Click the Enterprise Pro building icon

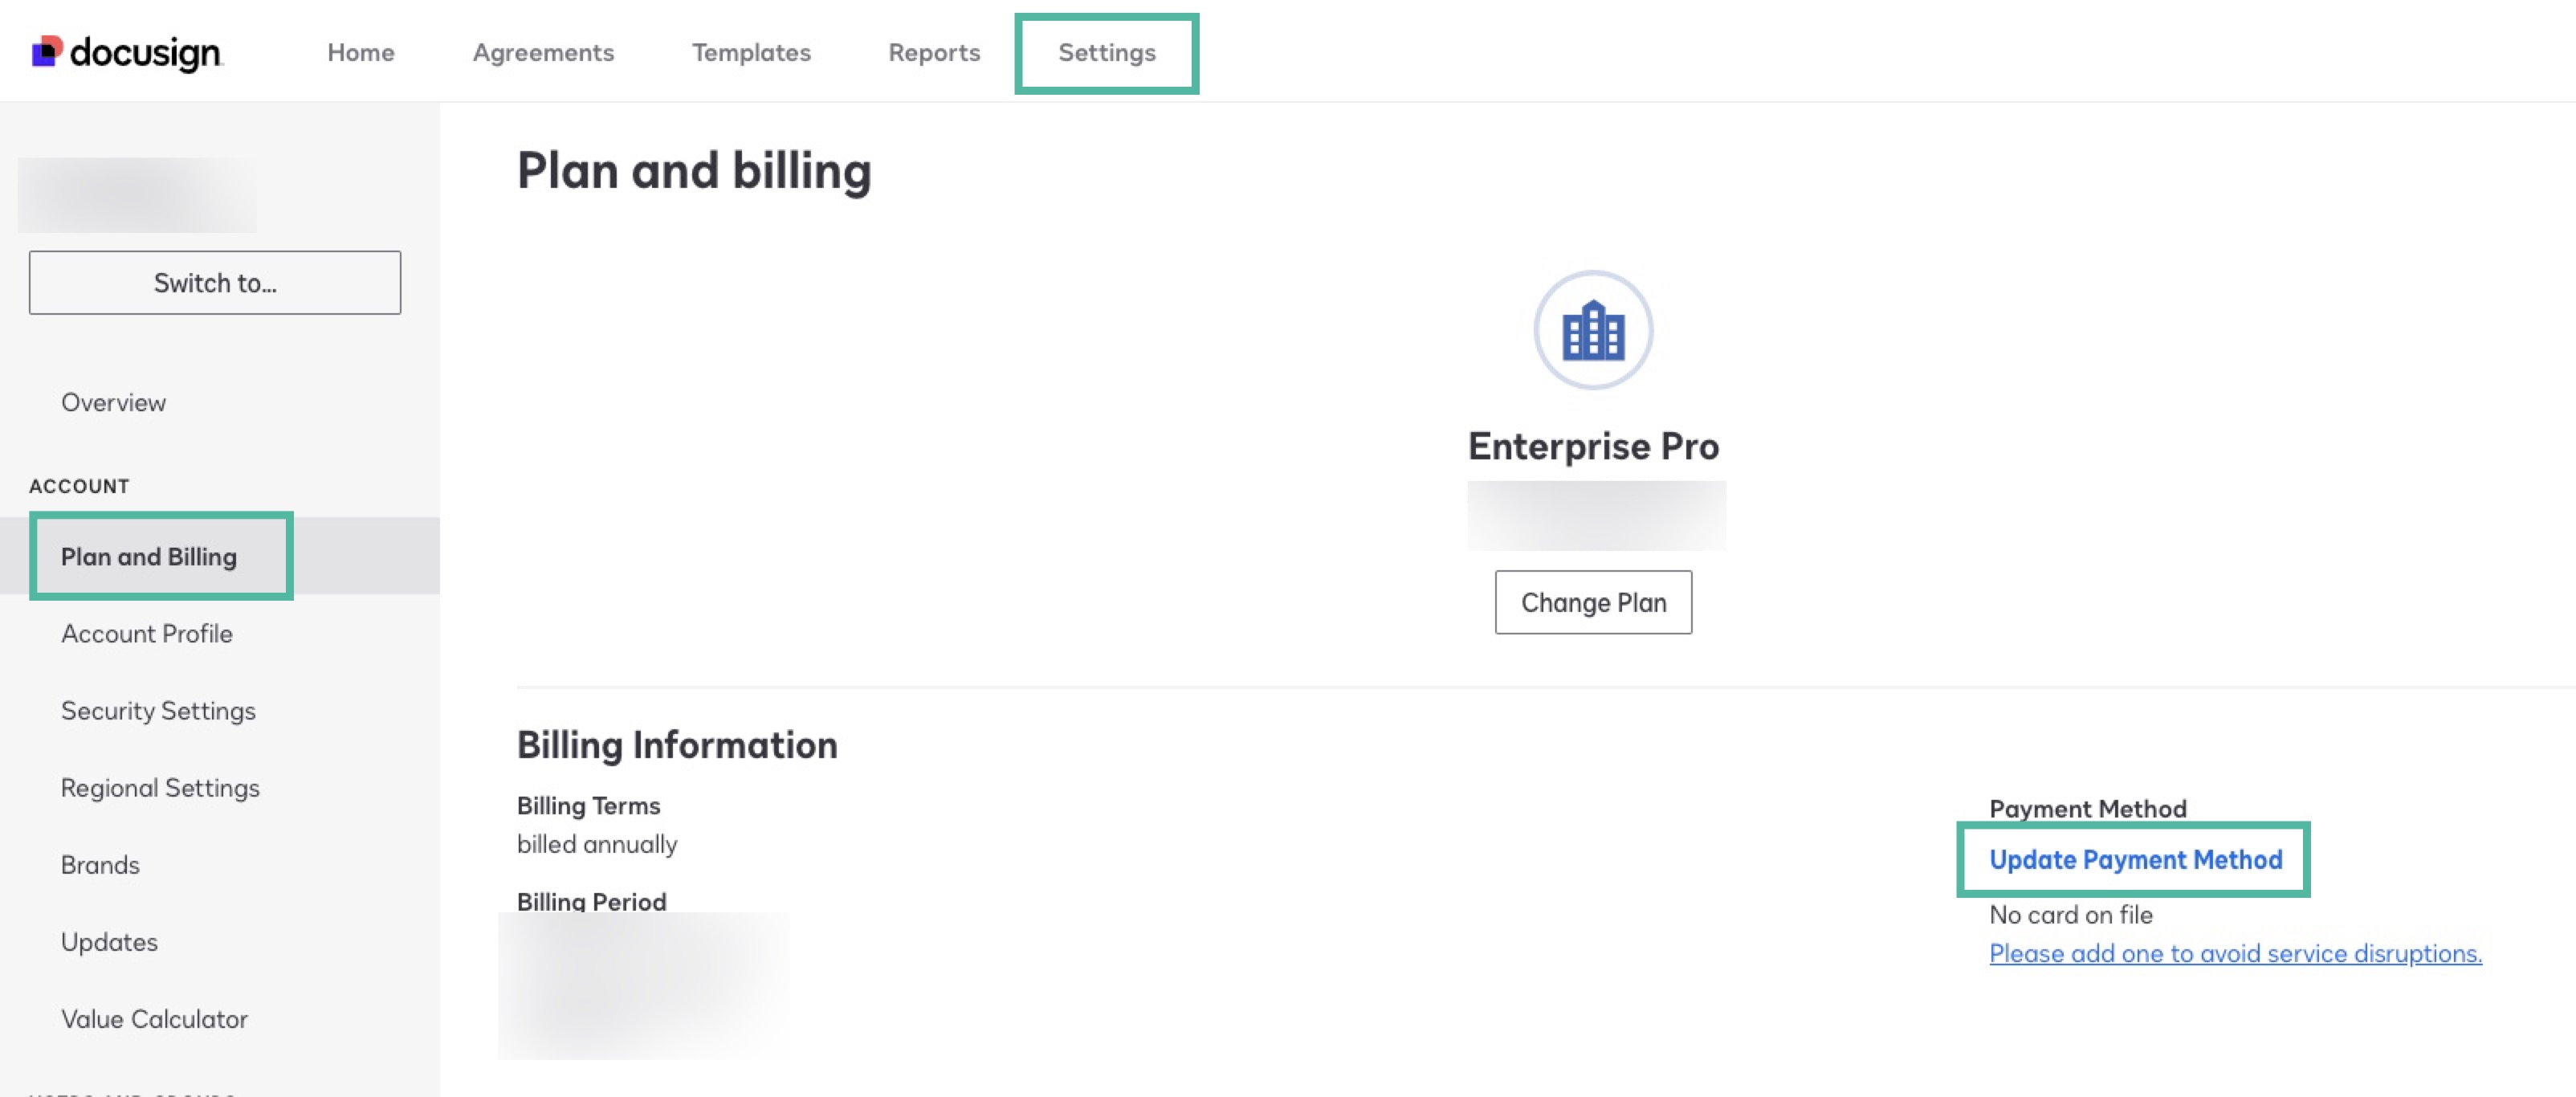pos(1592,331)
